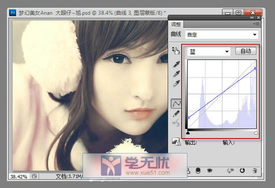Select the on-image targeted adjustment hand tool
Viewport: 275px width, 188px height.
click(175, 50)
